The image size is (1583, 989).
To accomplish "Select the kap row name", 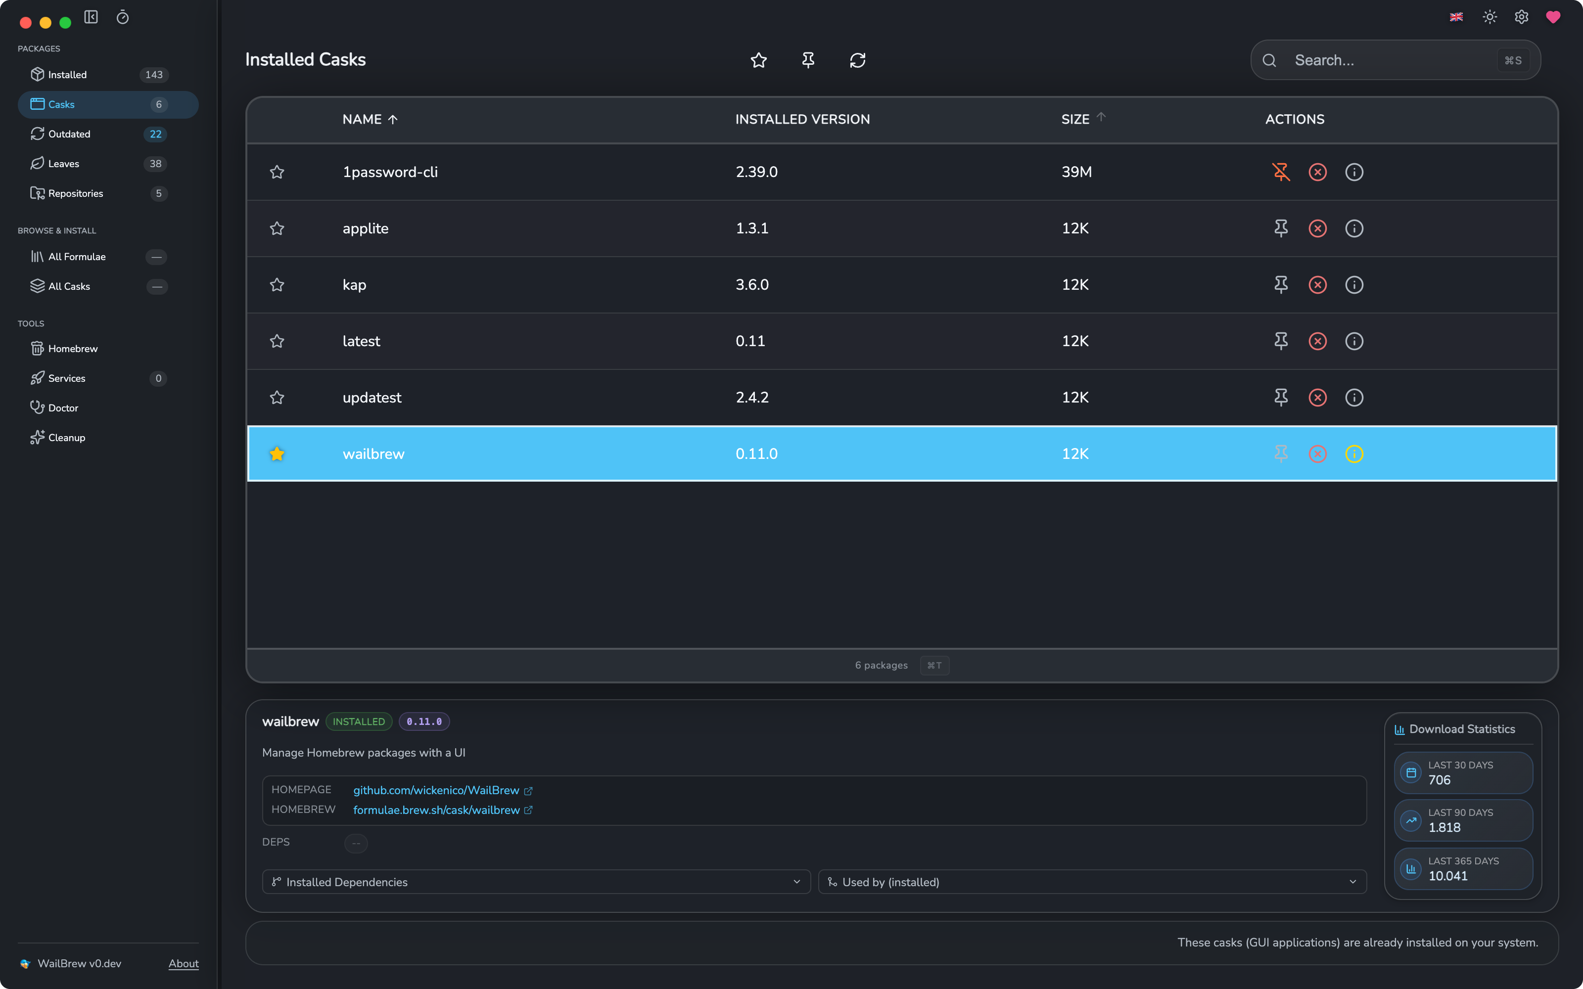I will point(355,285).
